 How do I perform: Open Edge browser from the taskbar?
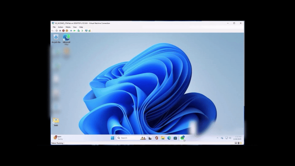(x=169, y=138)
